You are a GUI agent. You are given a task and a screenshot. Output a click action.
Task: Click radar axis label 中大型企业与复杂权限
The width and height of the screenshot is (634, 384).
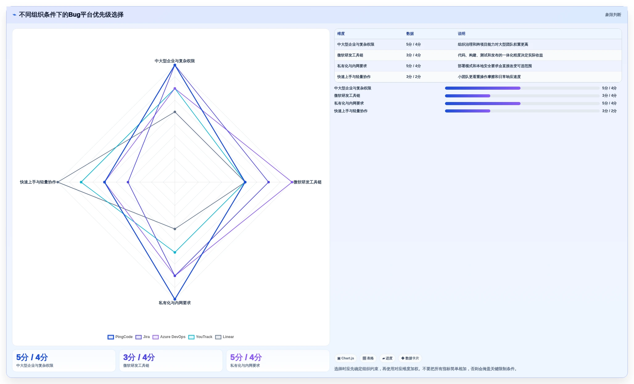pyautogui.click(x=175, y=61)
